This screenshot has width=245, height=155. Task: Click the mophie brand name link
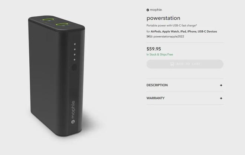click(x=156, y=10)
